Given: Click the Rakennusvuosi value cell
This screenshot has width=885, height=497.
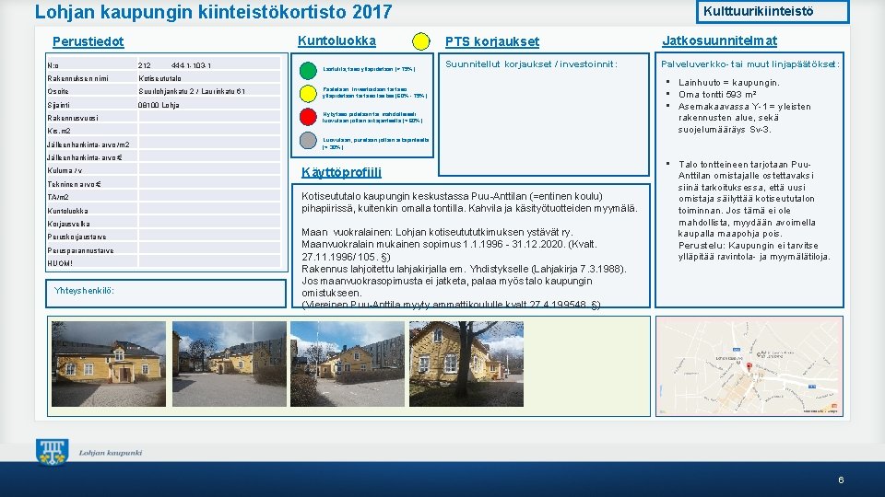Looking at the screenshot, I should tap(209, 118).
